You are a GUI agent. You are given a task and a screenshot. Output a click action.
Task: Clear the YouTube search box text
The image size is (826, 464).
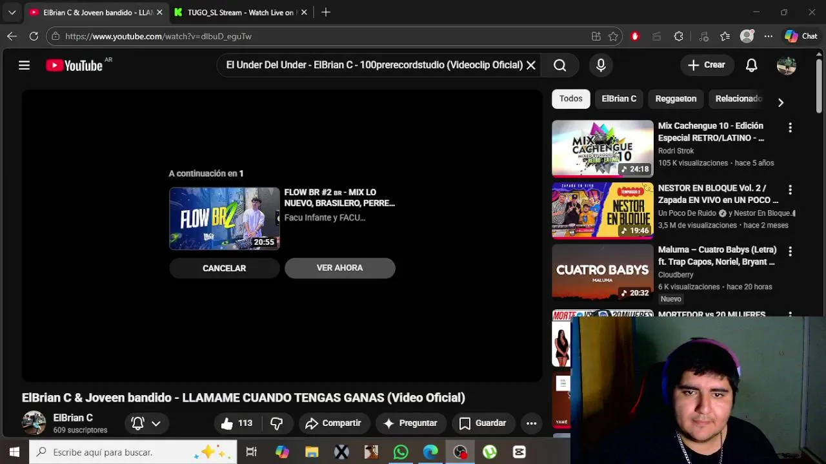tap(530, 65)
